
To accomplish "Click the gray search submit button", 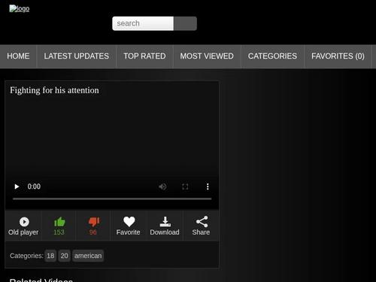I will coord(185,23).
